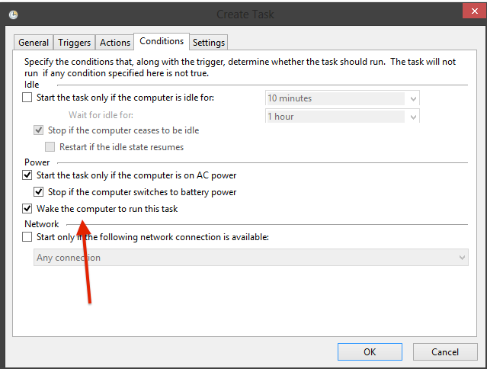
Task: Enable start task only if computer idle
Action: 28,98
